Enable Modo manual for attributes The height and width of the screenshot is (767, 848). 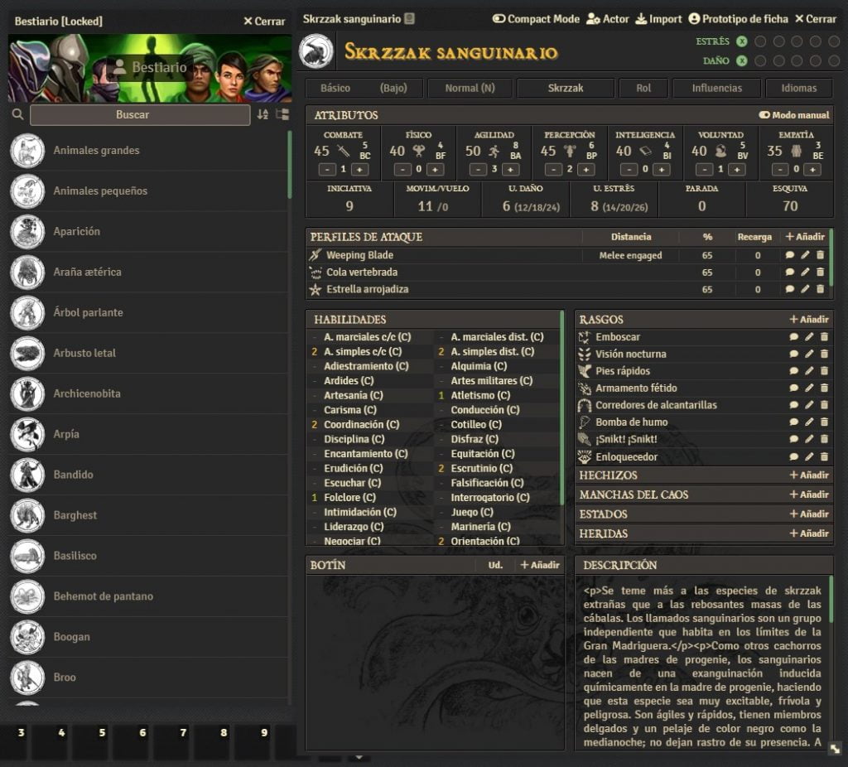click(x=794, y=115)
